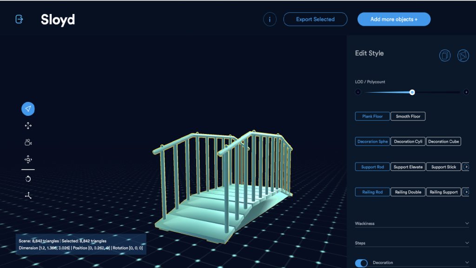The height and width of the screenshot is (268, 476).
Task: Activate the four-arrow move tool
Action: click(x=28, y=126)
